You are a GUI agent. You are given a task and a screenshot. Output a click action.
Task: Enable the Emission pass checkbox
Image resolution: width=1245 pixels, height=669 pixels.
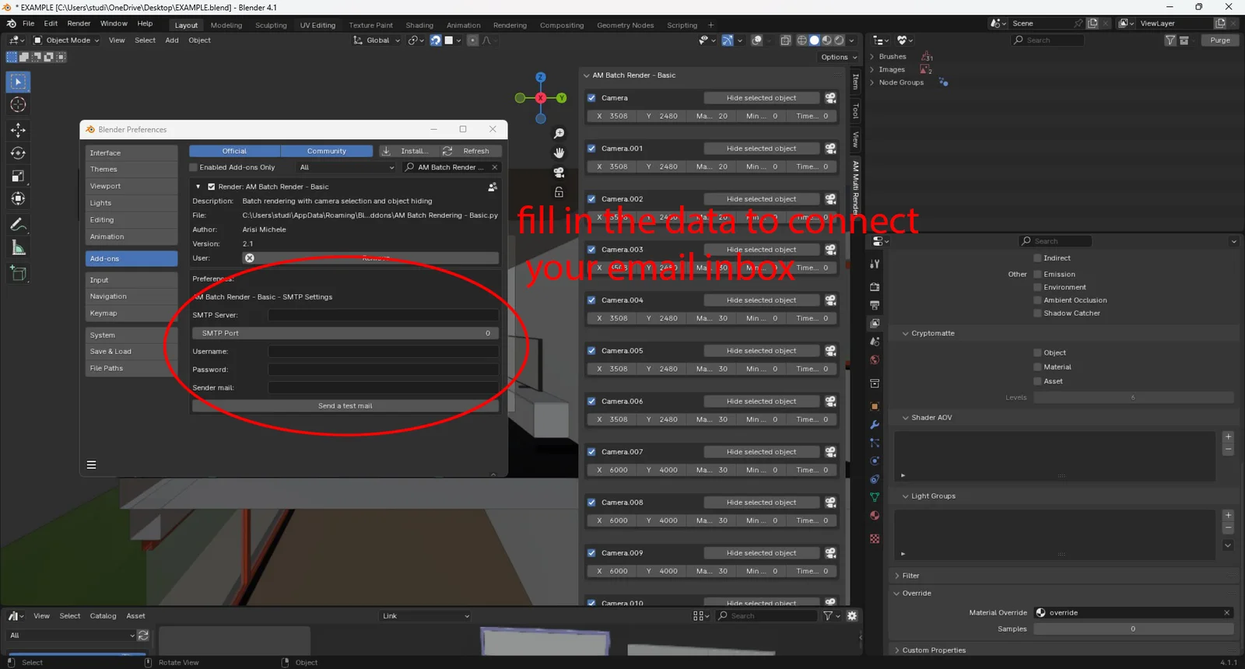(x=1037, y=275)
